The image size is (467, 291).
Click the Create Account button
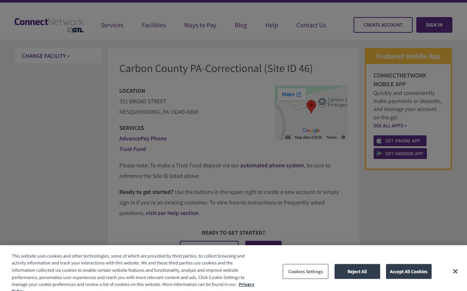click(383, 25)
